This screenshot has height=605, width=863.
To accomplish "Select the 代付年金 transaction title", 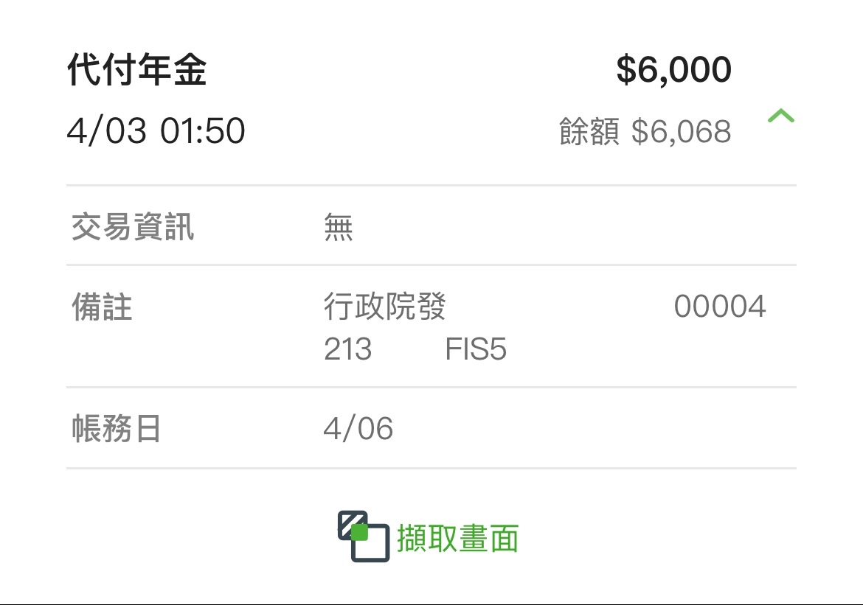I will (136, 71).
